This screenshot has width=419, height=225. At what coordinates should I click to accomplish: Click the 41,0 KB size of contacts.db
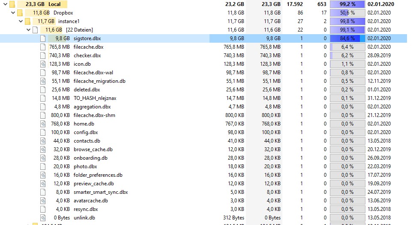[x=236, y=141]
